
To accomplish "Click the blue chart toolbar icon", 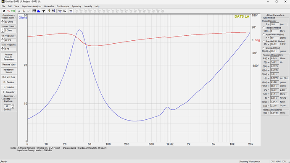I will pyautogui.click(x=39, y=11).
